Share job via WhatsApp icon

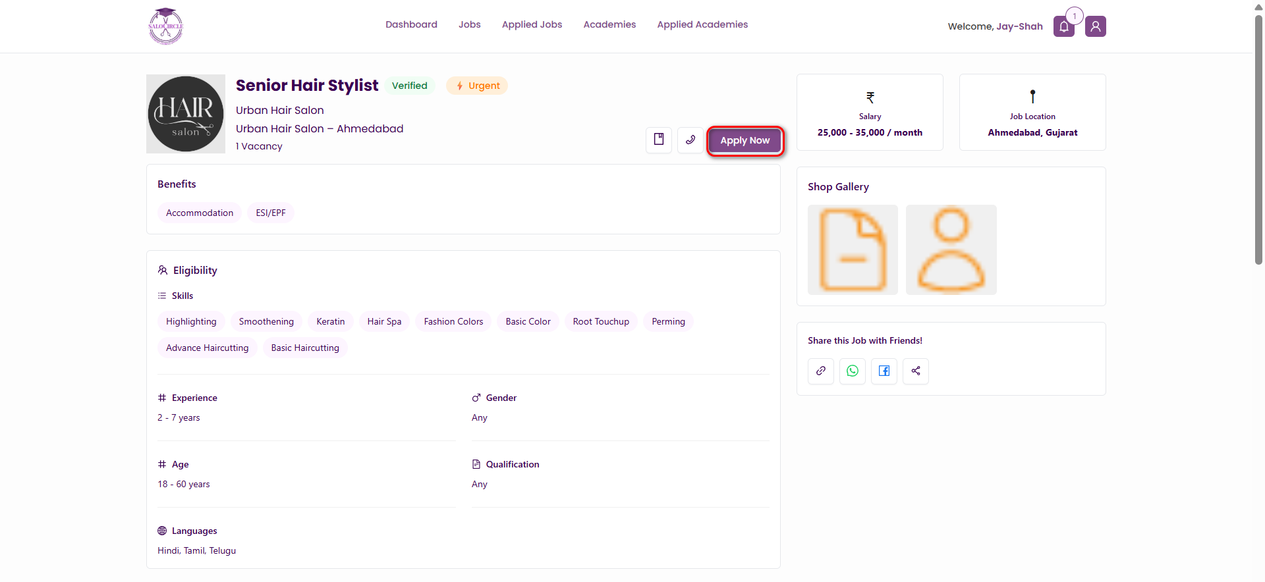(853, 371)
